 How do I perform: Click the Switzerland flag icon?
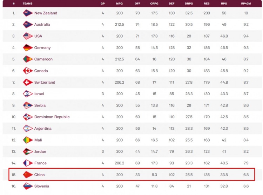click(x=28, y=82)
